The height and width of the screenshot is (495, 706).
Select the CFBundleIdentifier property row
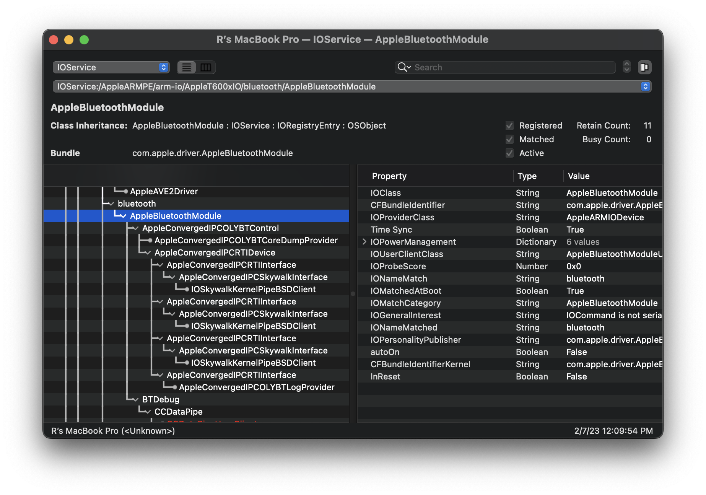tap(510, 205)
